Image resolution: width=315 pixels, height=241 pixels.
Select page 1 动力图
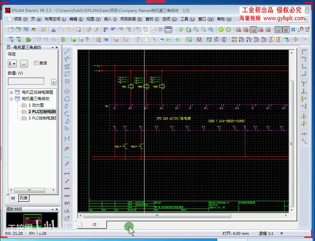pos(36,105)
